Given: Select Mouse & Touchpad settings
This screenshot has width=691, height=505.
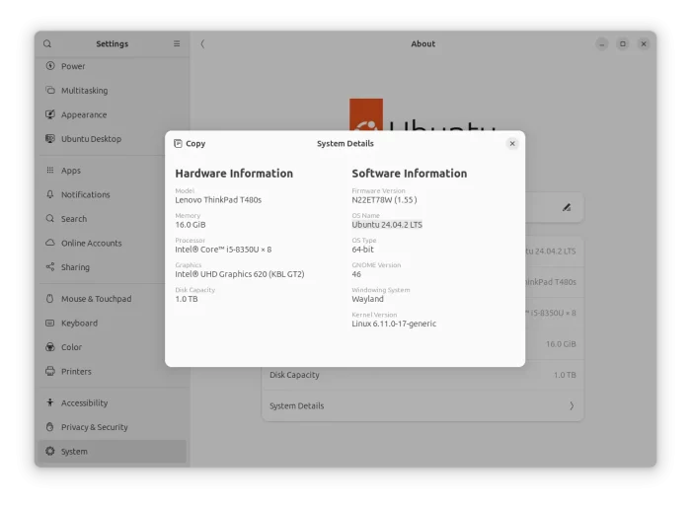Looking at the screenshot, I should 112,299.
